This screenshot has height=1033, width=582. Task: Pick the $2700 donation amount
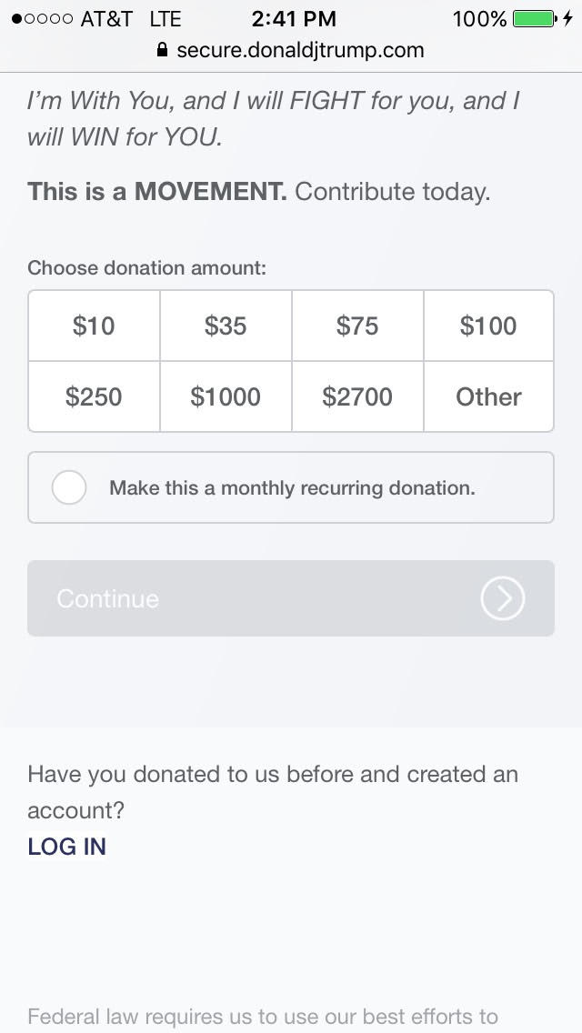tap(357, 396)
